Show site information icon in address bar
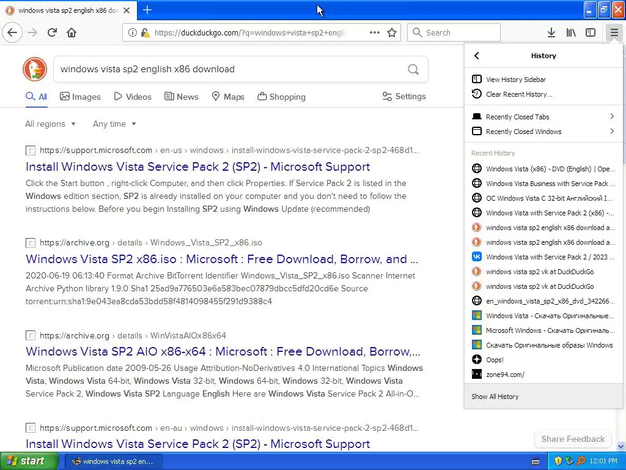 coord(133,32)
